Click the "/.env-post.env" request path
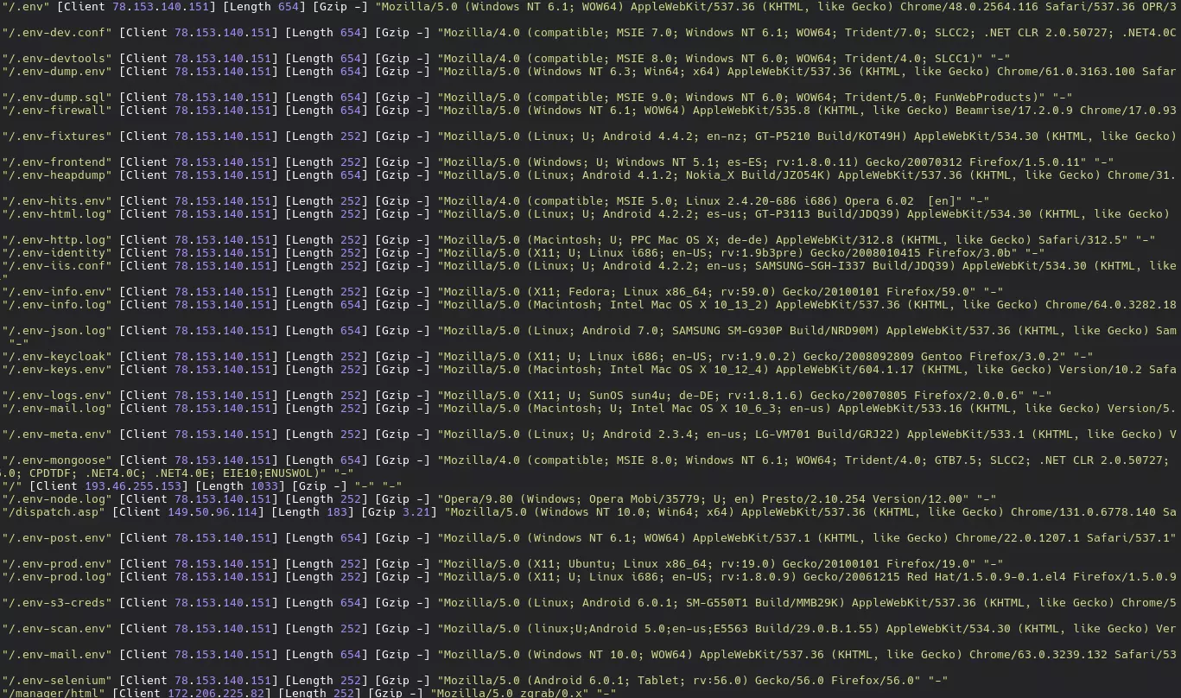The height and width of the screenshot is (698, 1181). [x=56, y=538]
